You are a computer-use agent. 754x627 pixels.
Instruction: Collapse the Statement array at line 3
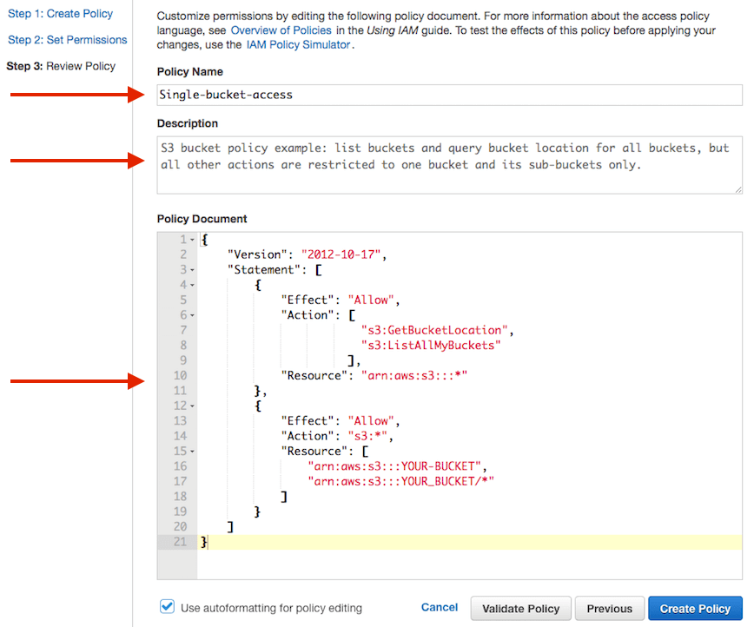(192, 270)
